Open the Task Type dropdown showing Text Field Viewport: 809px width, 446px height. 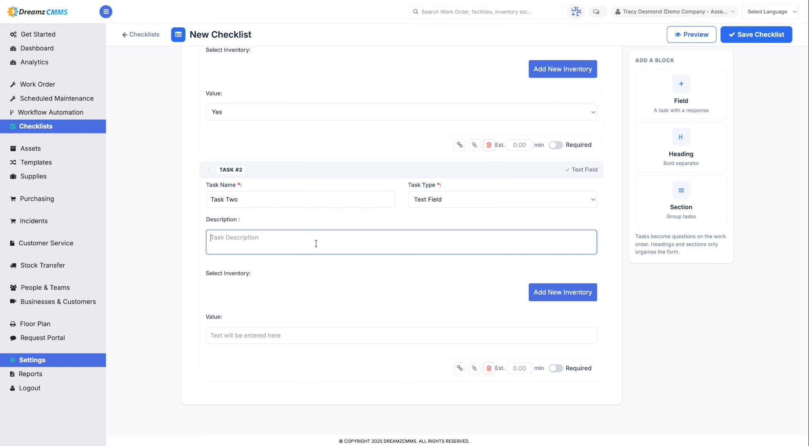pos(502,199)
